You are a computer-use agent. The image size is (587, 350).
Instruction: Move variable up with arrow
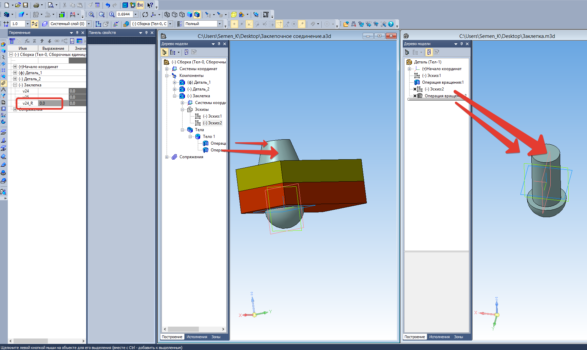[x=42, y=41]
